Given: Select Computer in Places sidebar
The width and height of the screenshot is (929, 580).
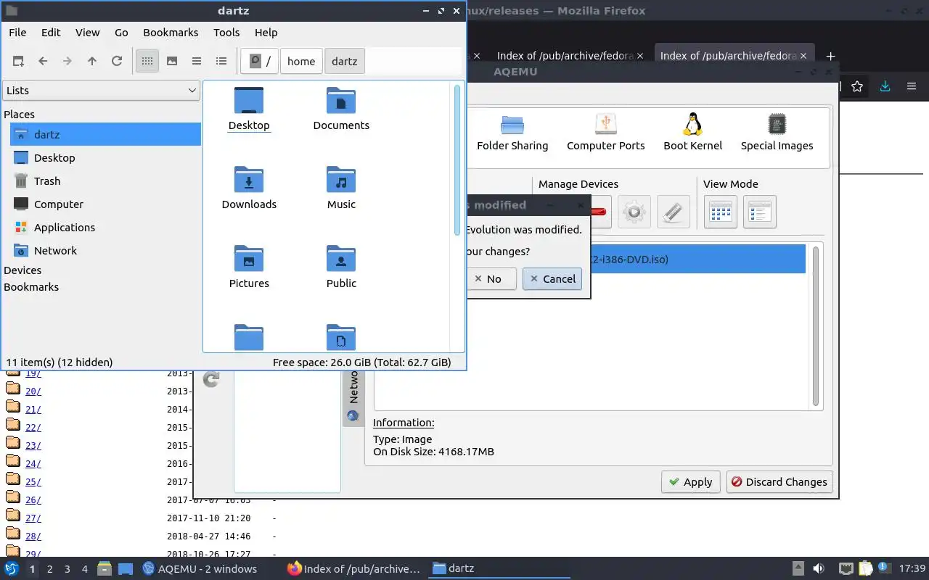Looking at the screenshot, I should [106, 204].
